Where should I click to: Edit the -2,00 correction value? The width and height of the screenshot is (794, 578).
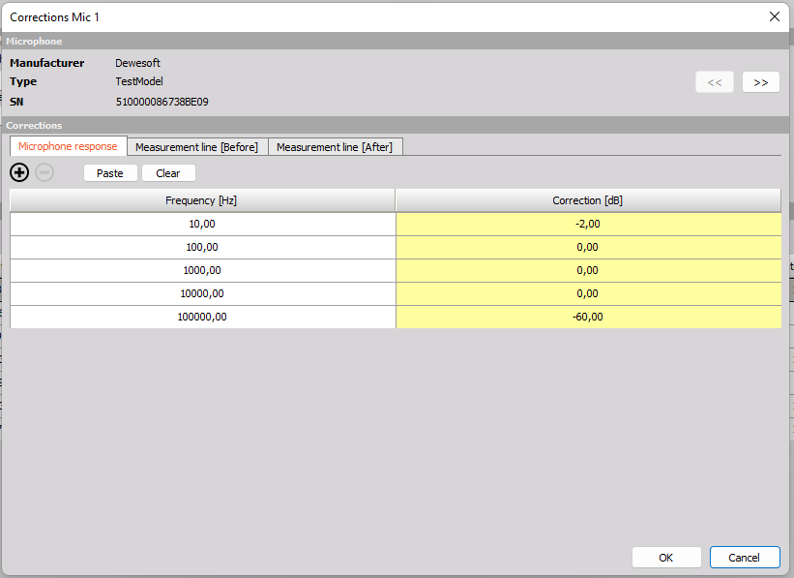pyautogui.click(x=587, y=224)
